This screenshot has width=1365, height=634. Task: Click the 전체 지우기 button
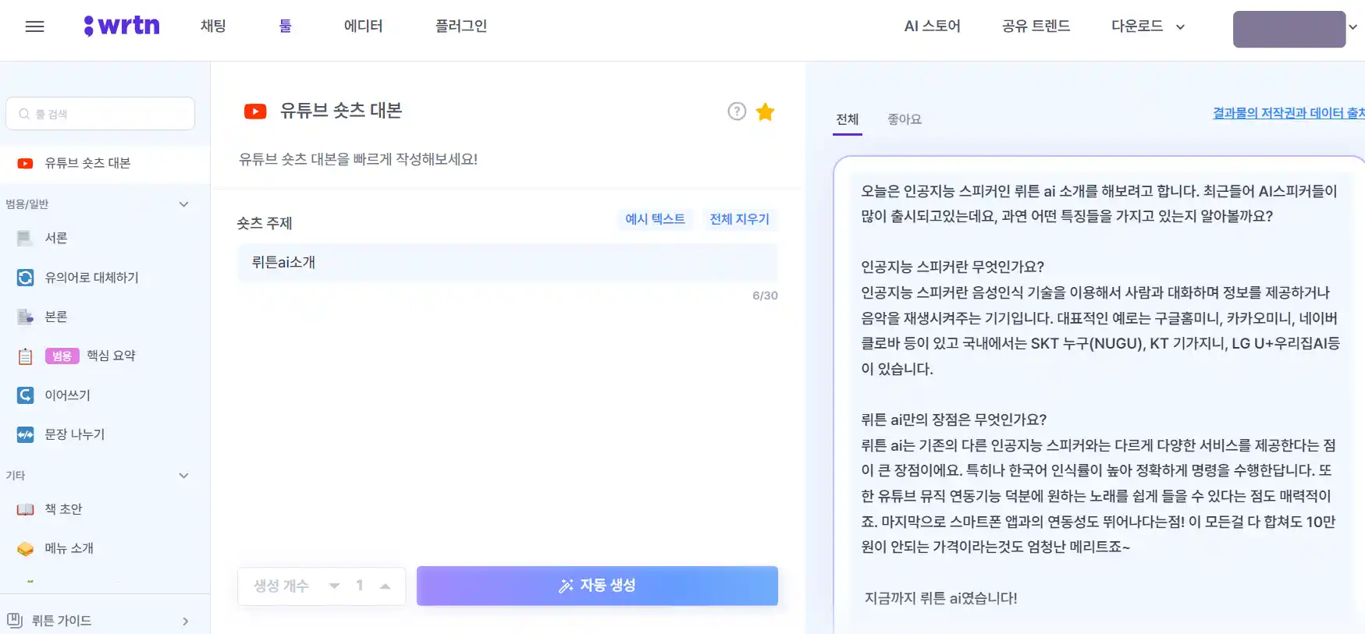(x=739, y=219)
